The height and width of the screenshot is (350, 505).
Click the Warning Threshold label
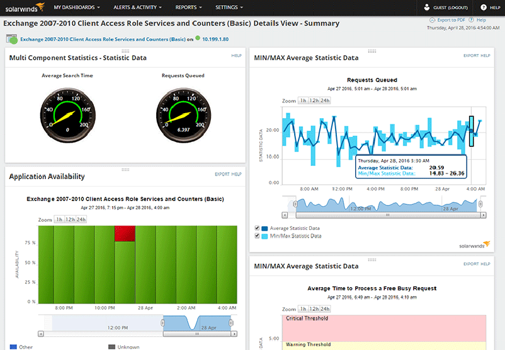click(x=308, y=344)
